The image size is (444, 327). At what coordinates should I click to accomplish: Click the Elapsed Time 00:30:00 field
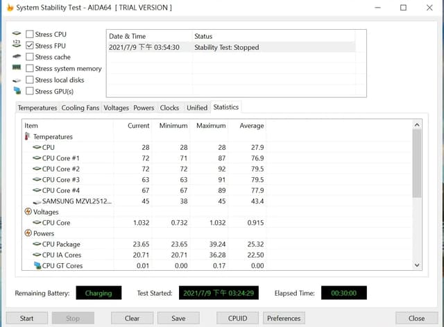click(x=344, y=293)
